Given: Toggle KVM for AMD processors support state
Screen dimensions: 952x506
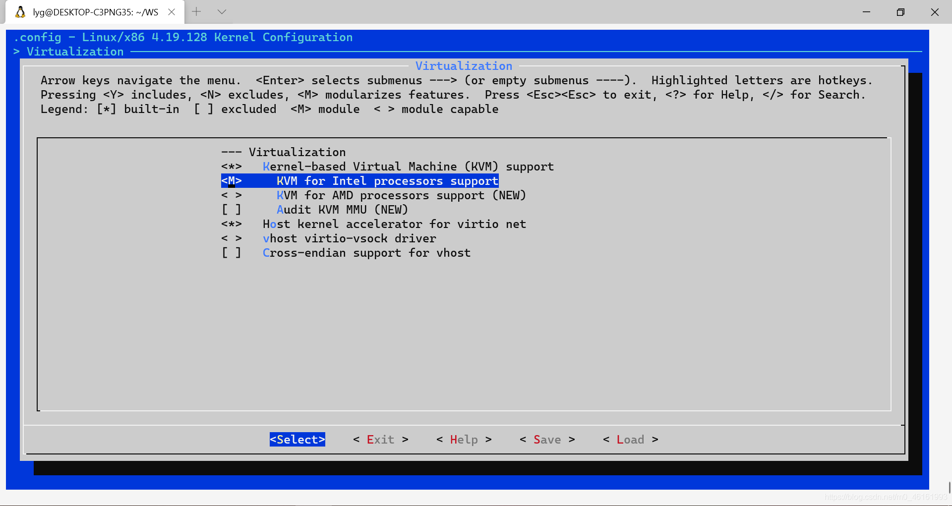Looking at the screenshot, I should 231,195.
